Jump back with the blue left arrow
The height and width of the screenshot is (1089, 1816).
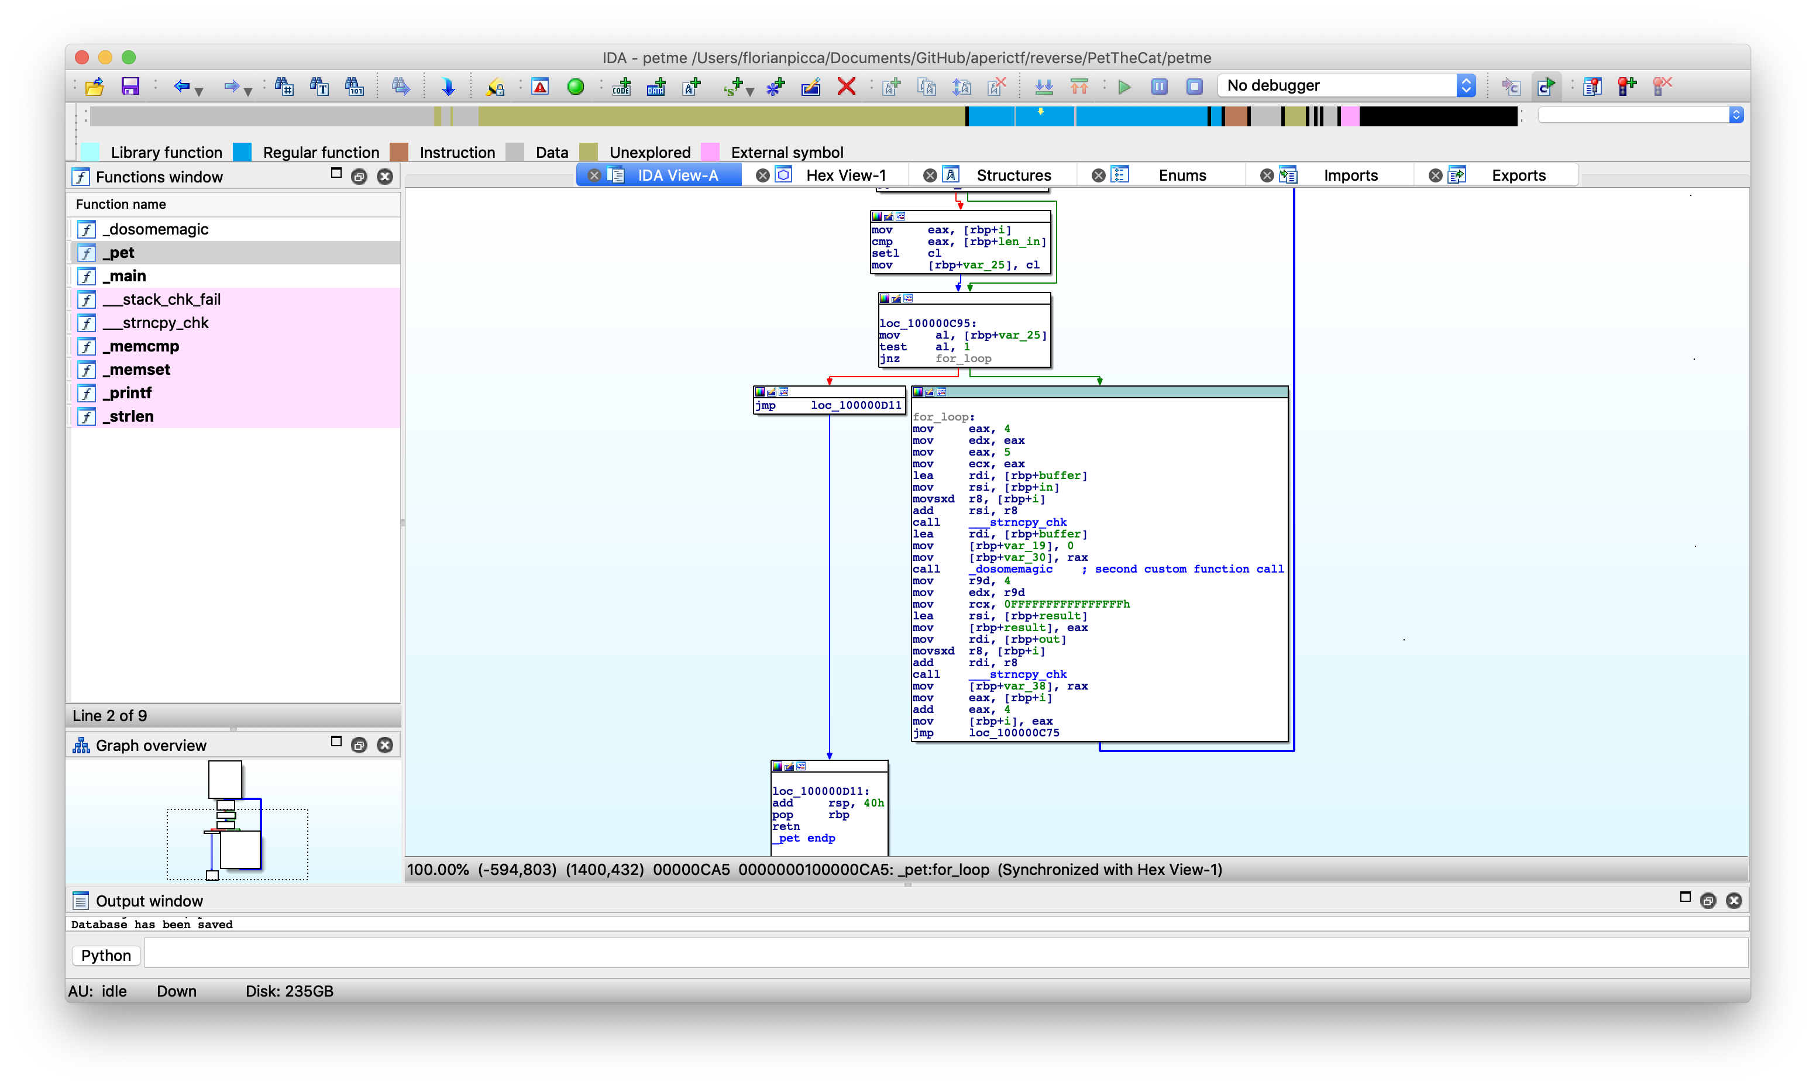(181, 87)
